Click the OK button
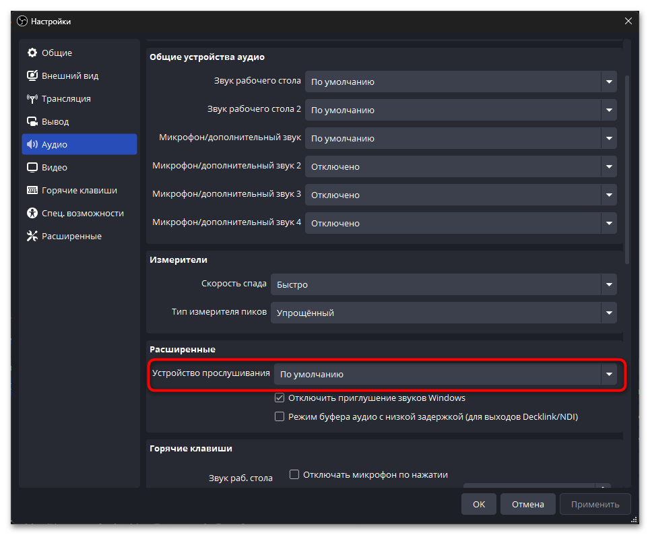Image resolution: width=650 pixels, height=535 pixels. point(479,504)
